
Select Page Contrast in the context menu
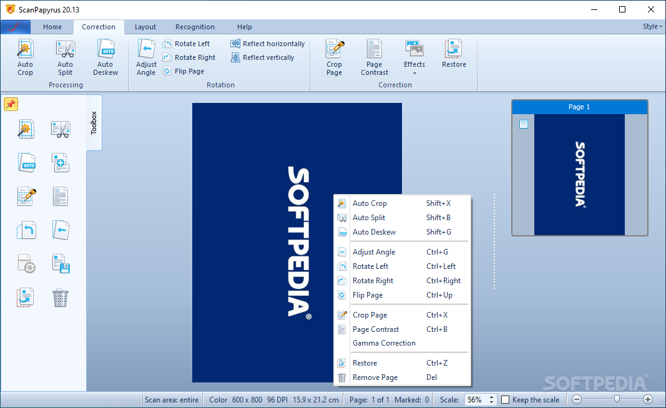[x=402, y=329]
